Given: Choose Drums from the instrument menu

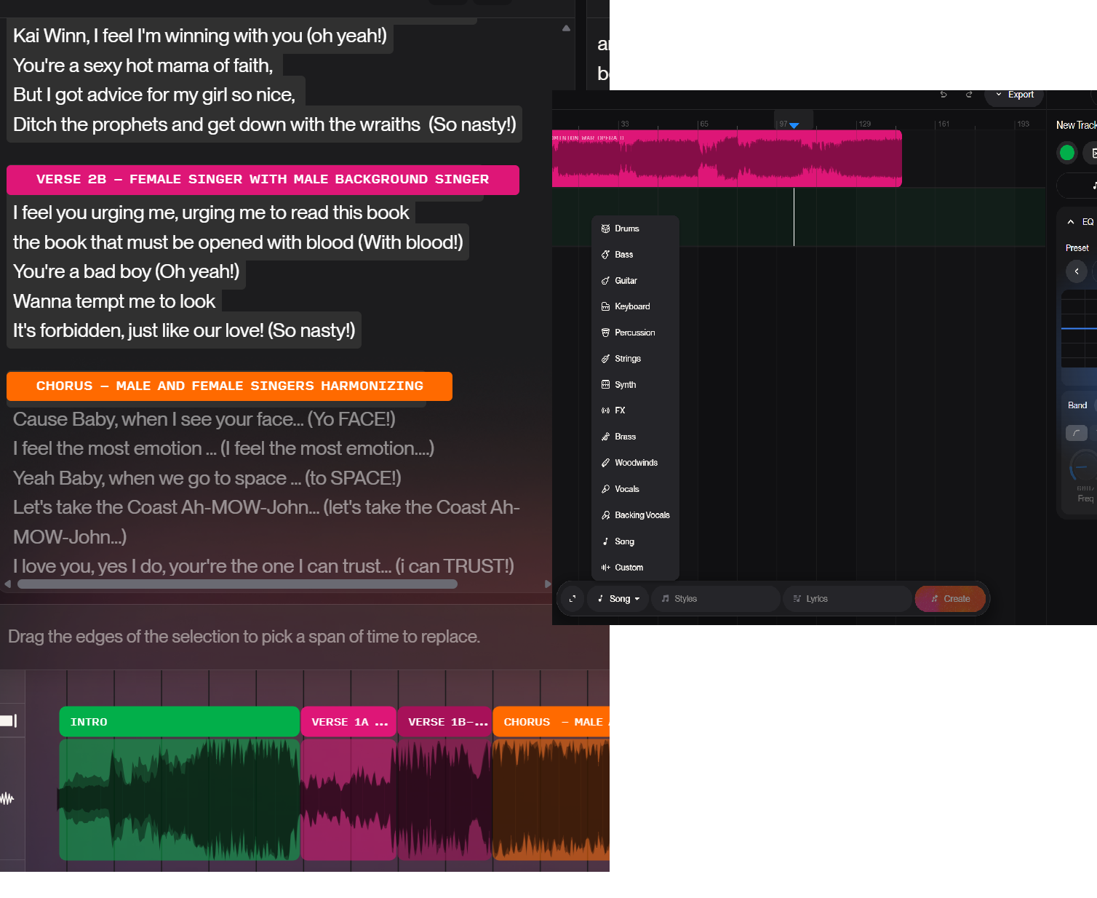Looking at the screenshot, I should click(635, 229).
